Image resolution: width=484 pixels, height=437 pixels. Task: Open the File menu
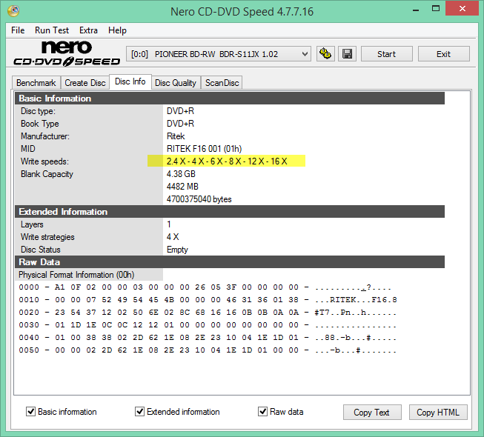(x=18, y=30)
